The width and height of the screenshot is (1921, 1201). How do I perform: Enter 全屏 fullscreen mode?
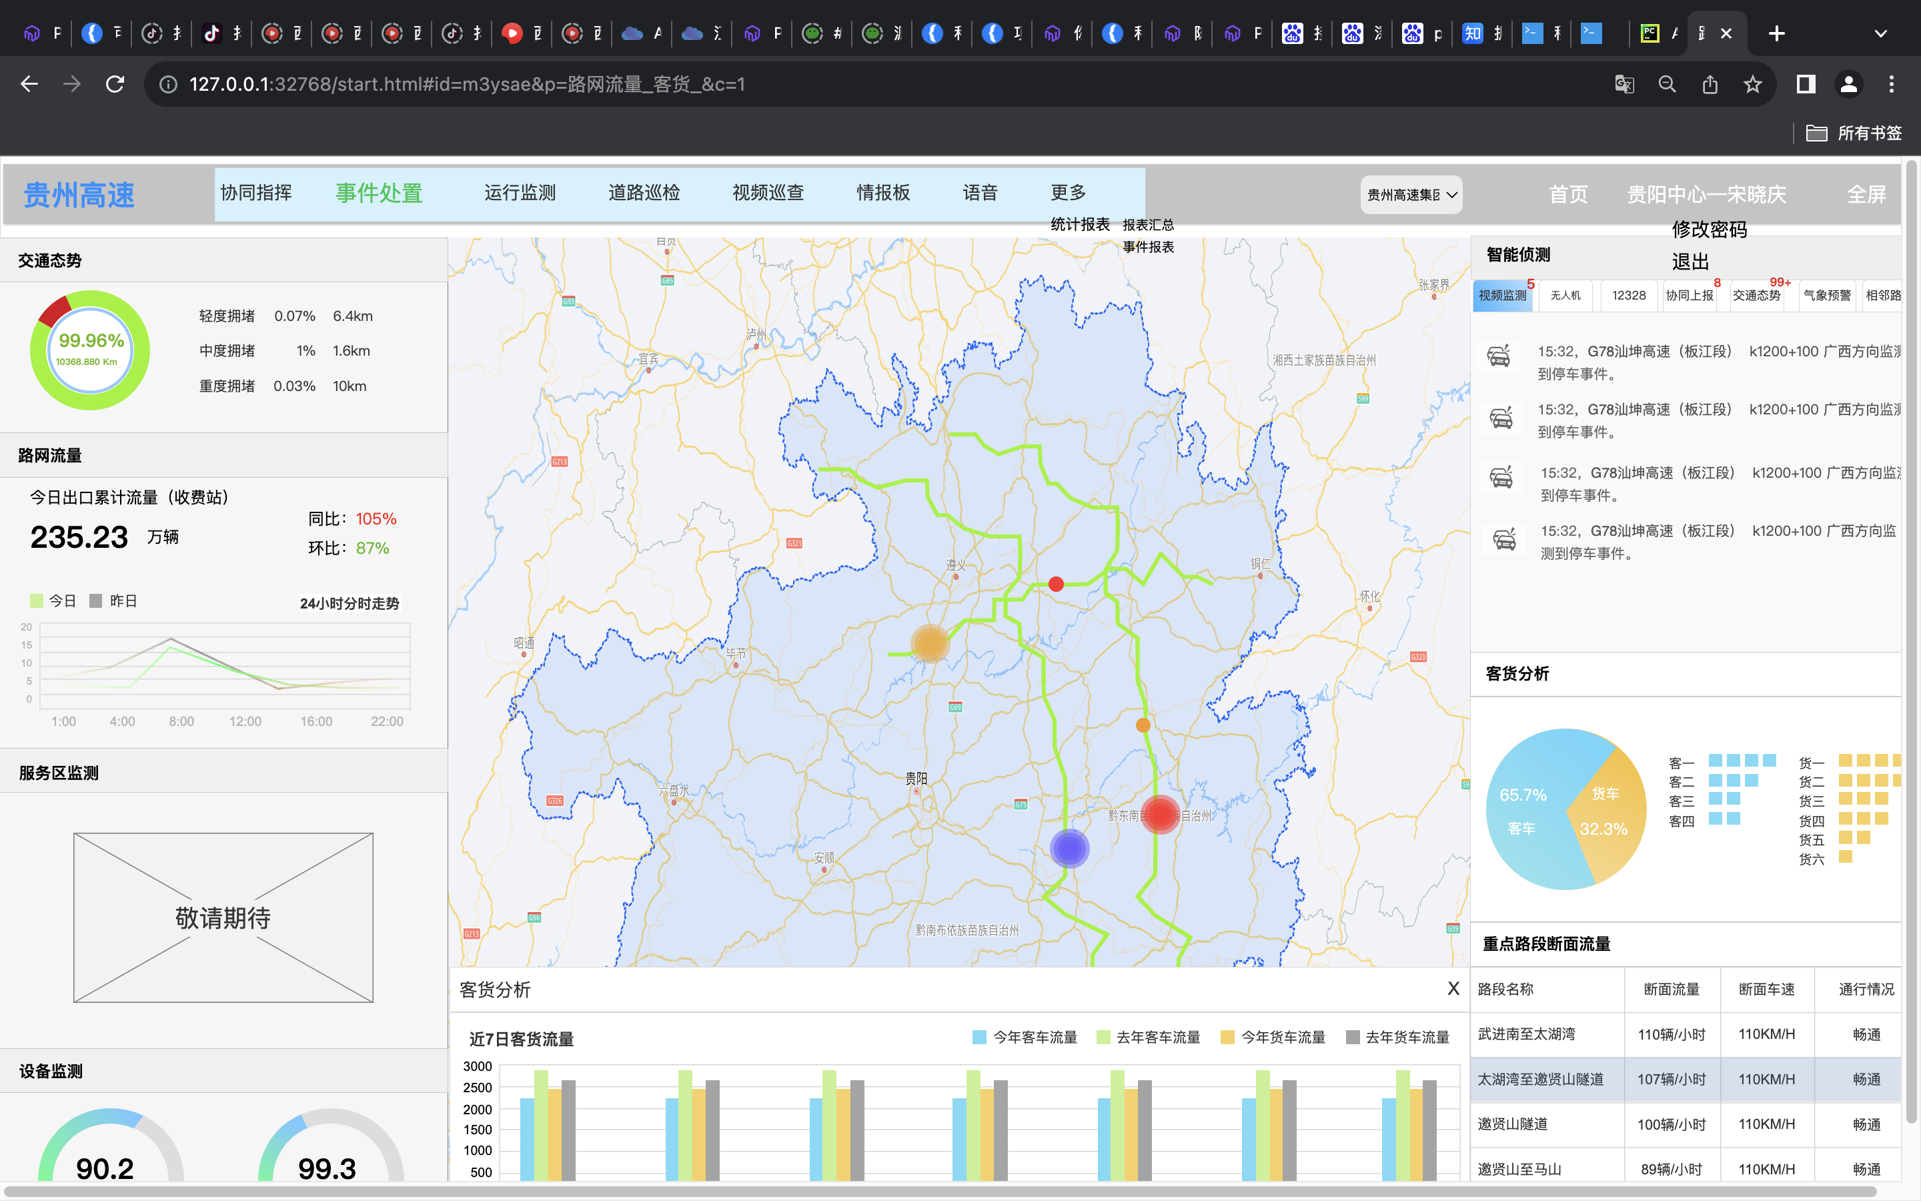coord(1866,195)
